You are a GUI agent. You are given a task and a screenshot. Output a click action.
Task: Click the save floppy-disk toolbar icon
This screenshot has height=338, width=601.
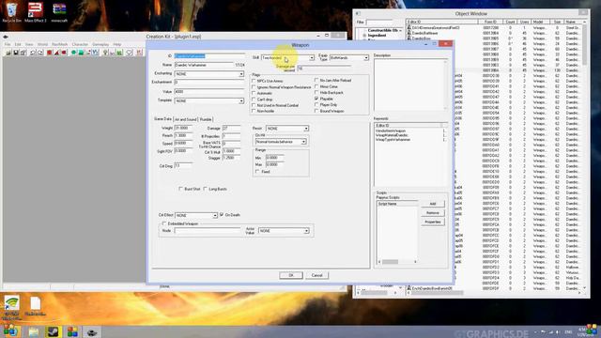pyautogui.click(x=16, y=53)
